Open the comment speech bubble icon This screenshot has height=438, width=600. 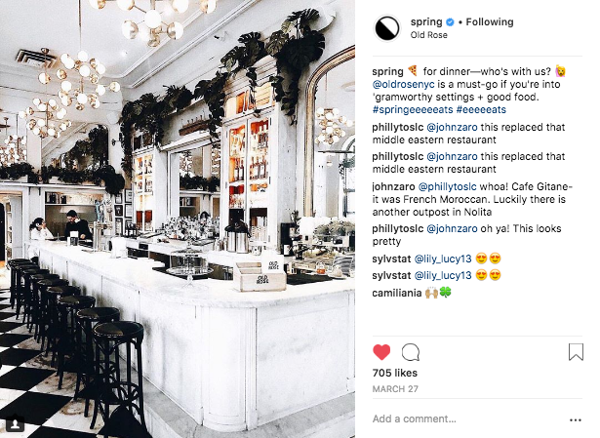pos(410,352)
